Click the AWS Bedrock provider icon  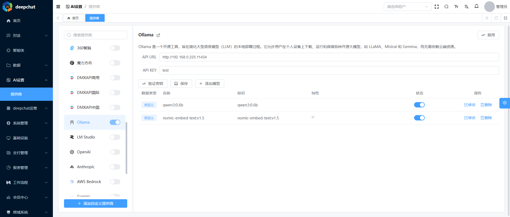coord(72,182)
